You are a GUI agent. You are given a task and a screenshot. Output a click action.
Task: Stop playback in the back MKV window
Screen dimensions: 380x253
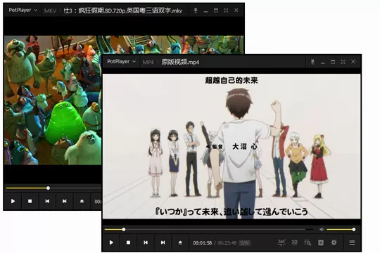click(x=30, y=201)
